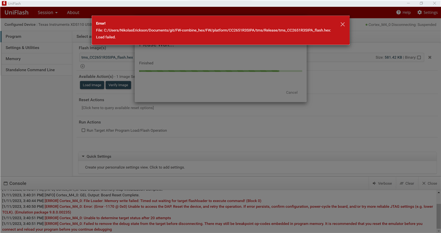
Task: Select the Program sidebar tab
Action: click(x=36, y=37)
